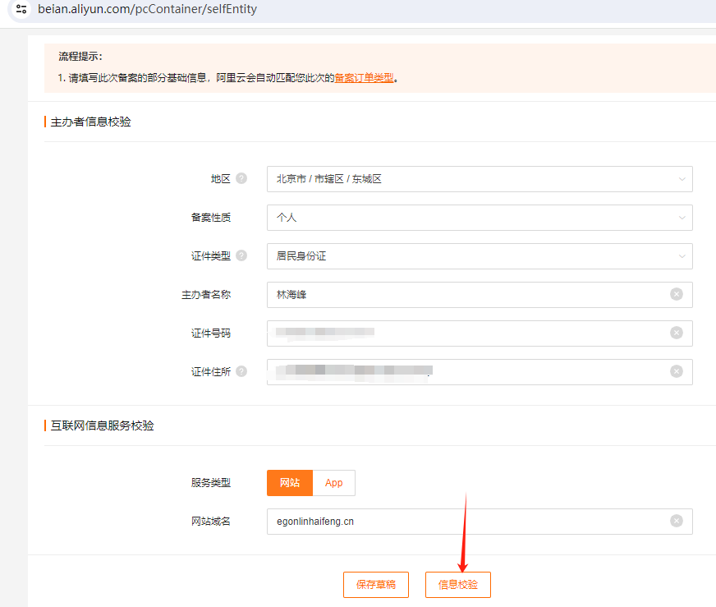
Task: Click the 信息校验 button
Action: 457,584
